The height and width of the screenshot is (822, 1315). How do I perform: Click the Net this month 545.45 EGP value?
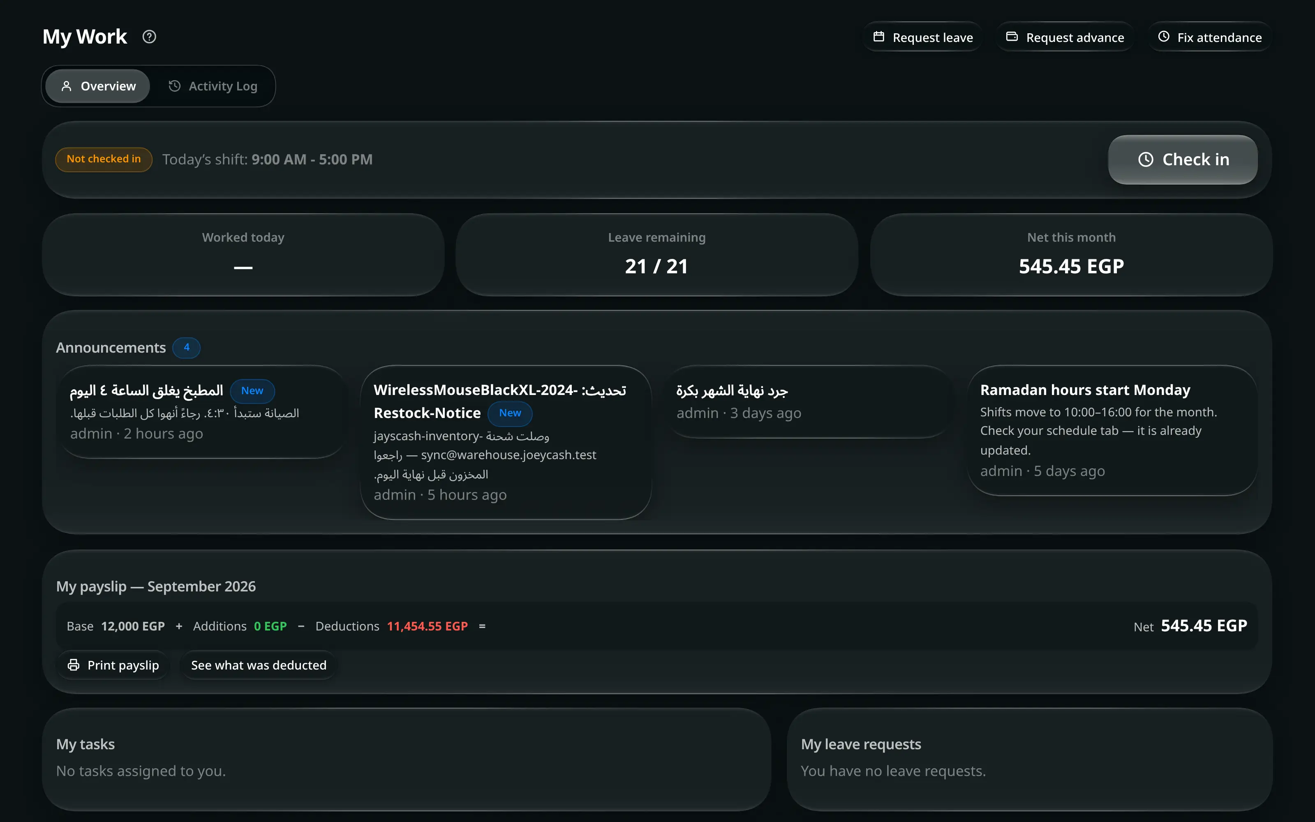pos(1071,266)
